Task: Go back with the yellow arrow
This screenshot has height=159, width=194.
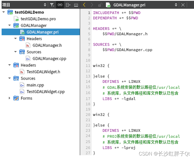Action: tap(84, 5)
